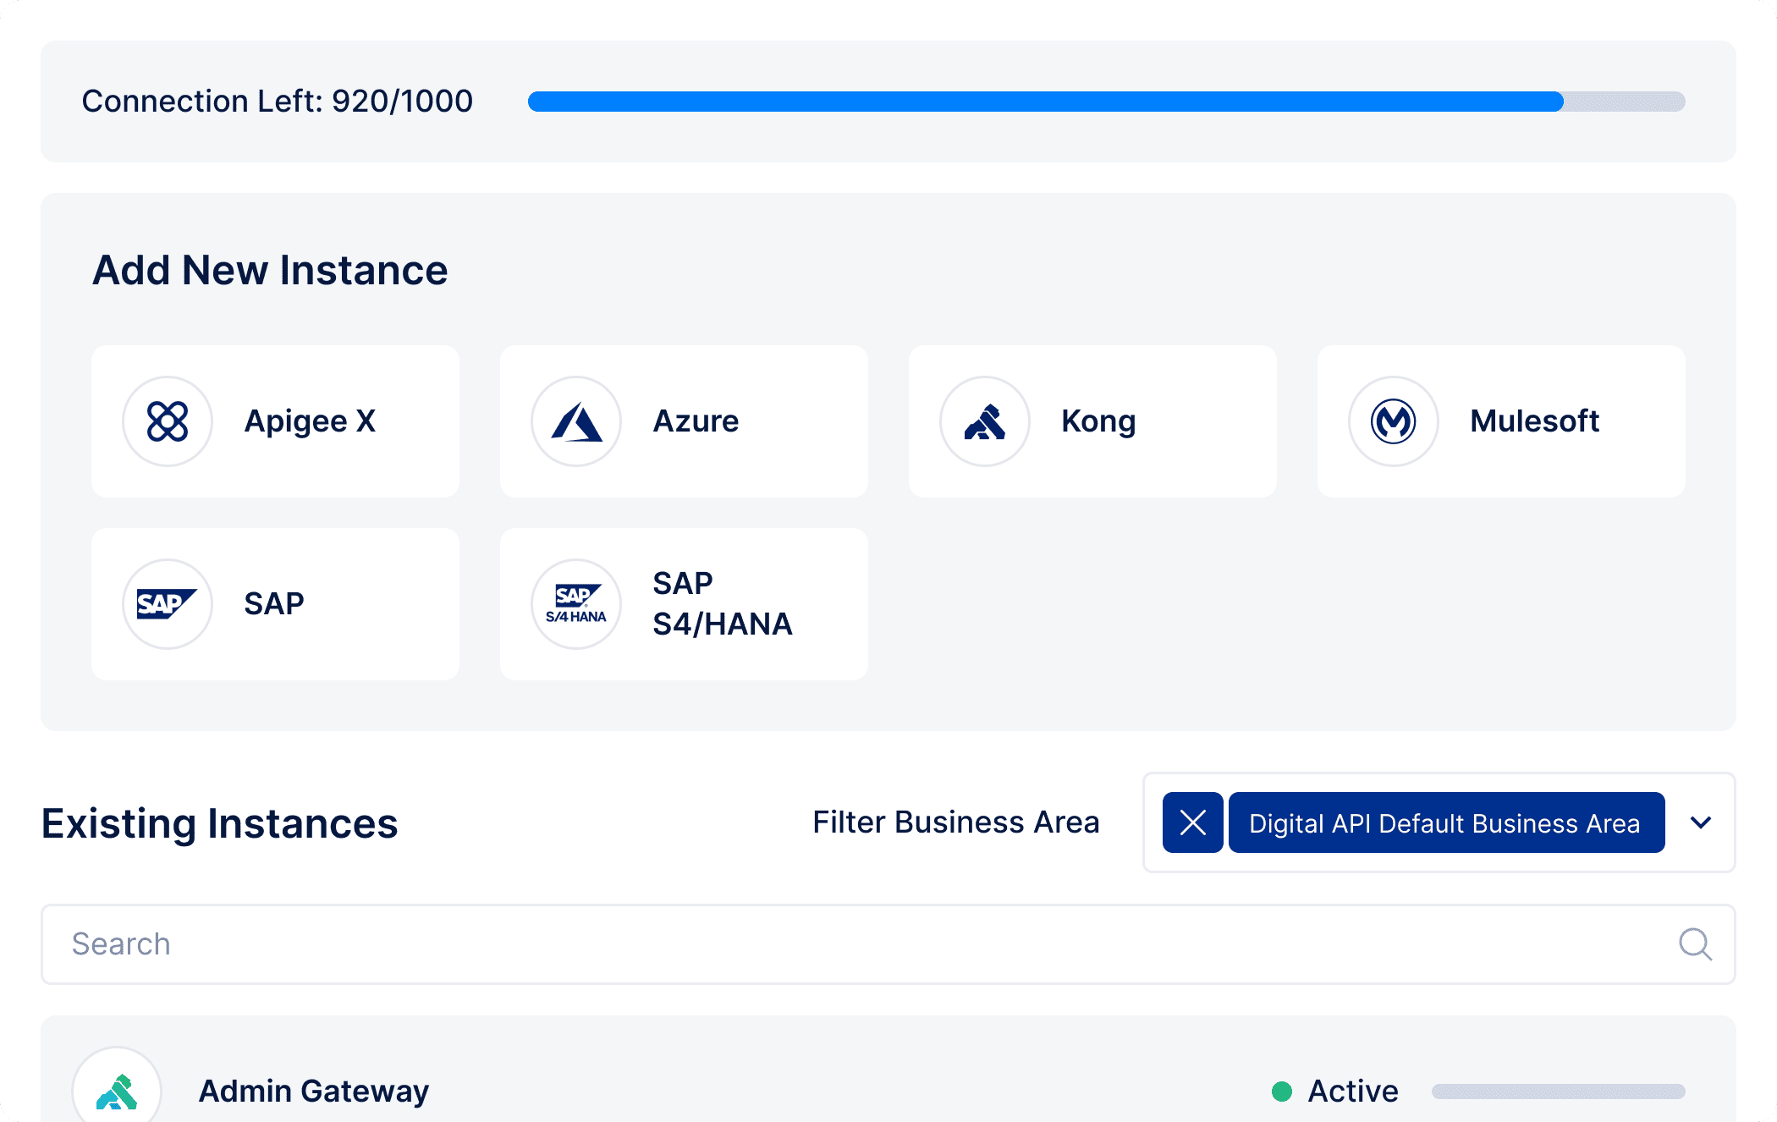
Task: Toggle the Active status indicator on Admin Gateway
Action: point(1283,1091)
